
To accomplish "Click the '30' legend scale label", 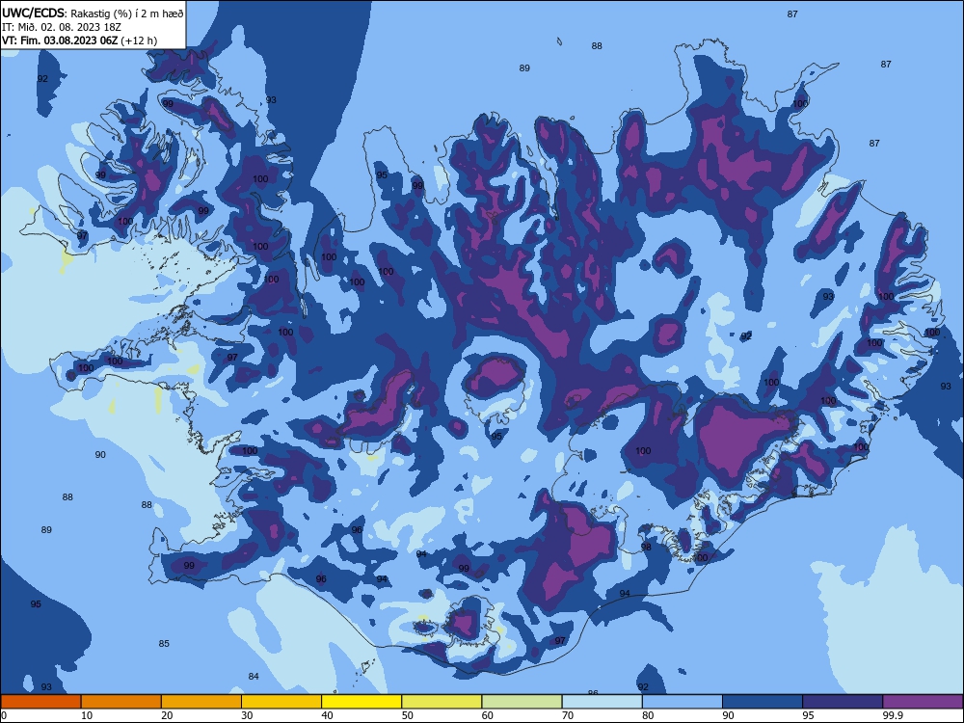I will [247, 715].
